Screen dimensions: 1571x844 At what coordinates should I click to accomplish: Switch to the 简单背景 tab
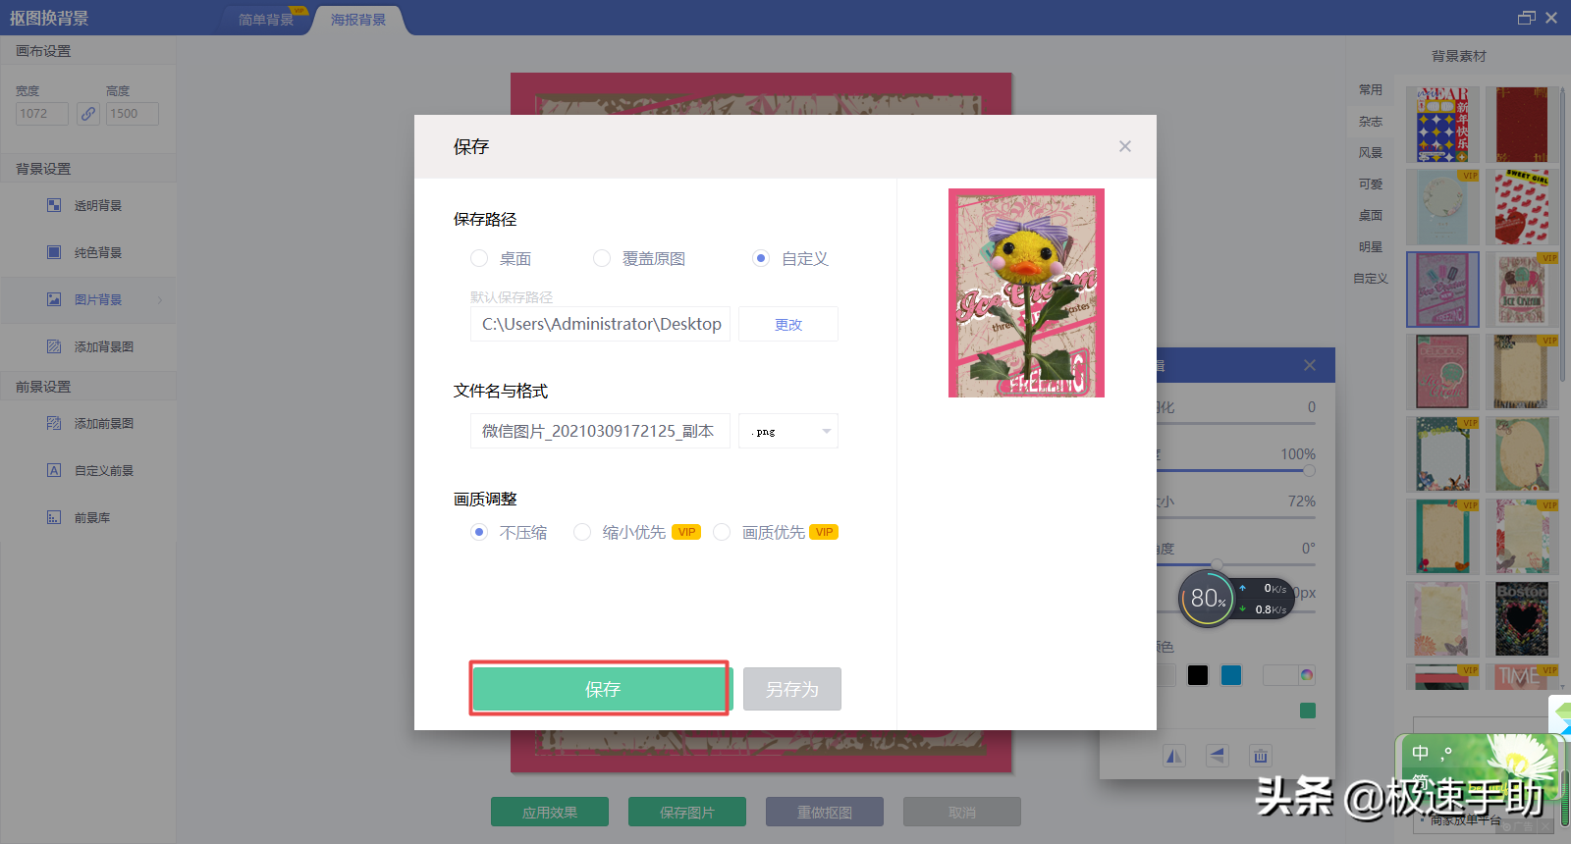coord(266,20)
